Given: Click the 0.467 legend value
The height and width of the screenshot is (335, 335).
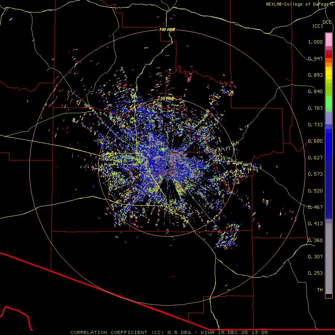Looking at the screenshot, I should click(315, 207).
